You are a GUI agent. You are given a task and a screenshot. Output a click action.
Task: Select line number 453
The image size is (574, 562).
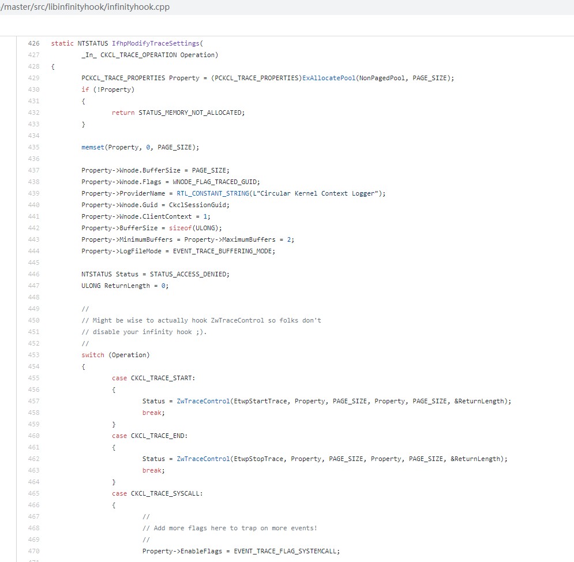point(33,355)
